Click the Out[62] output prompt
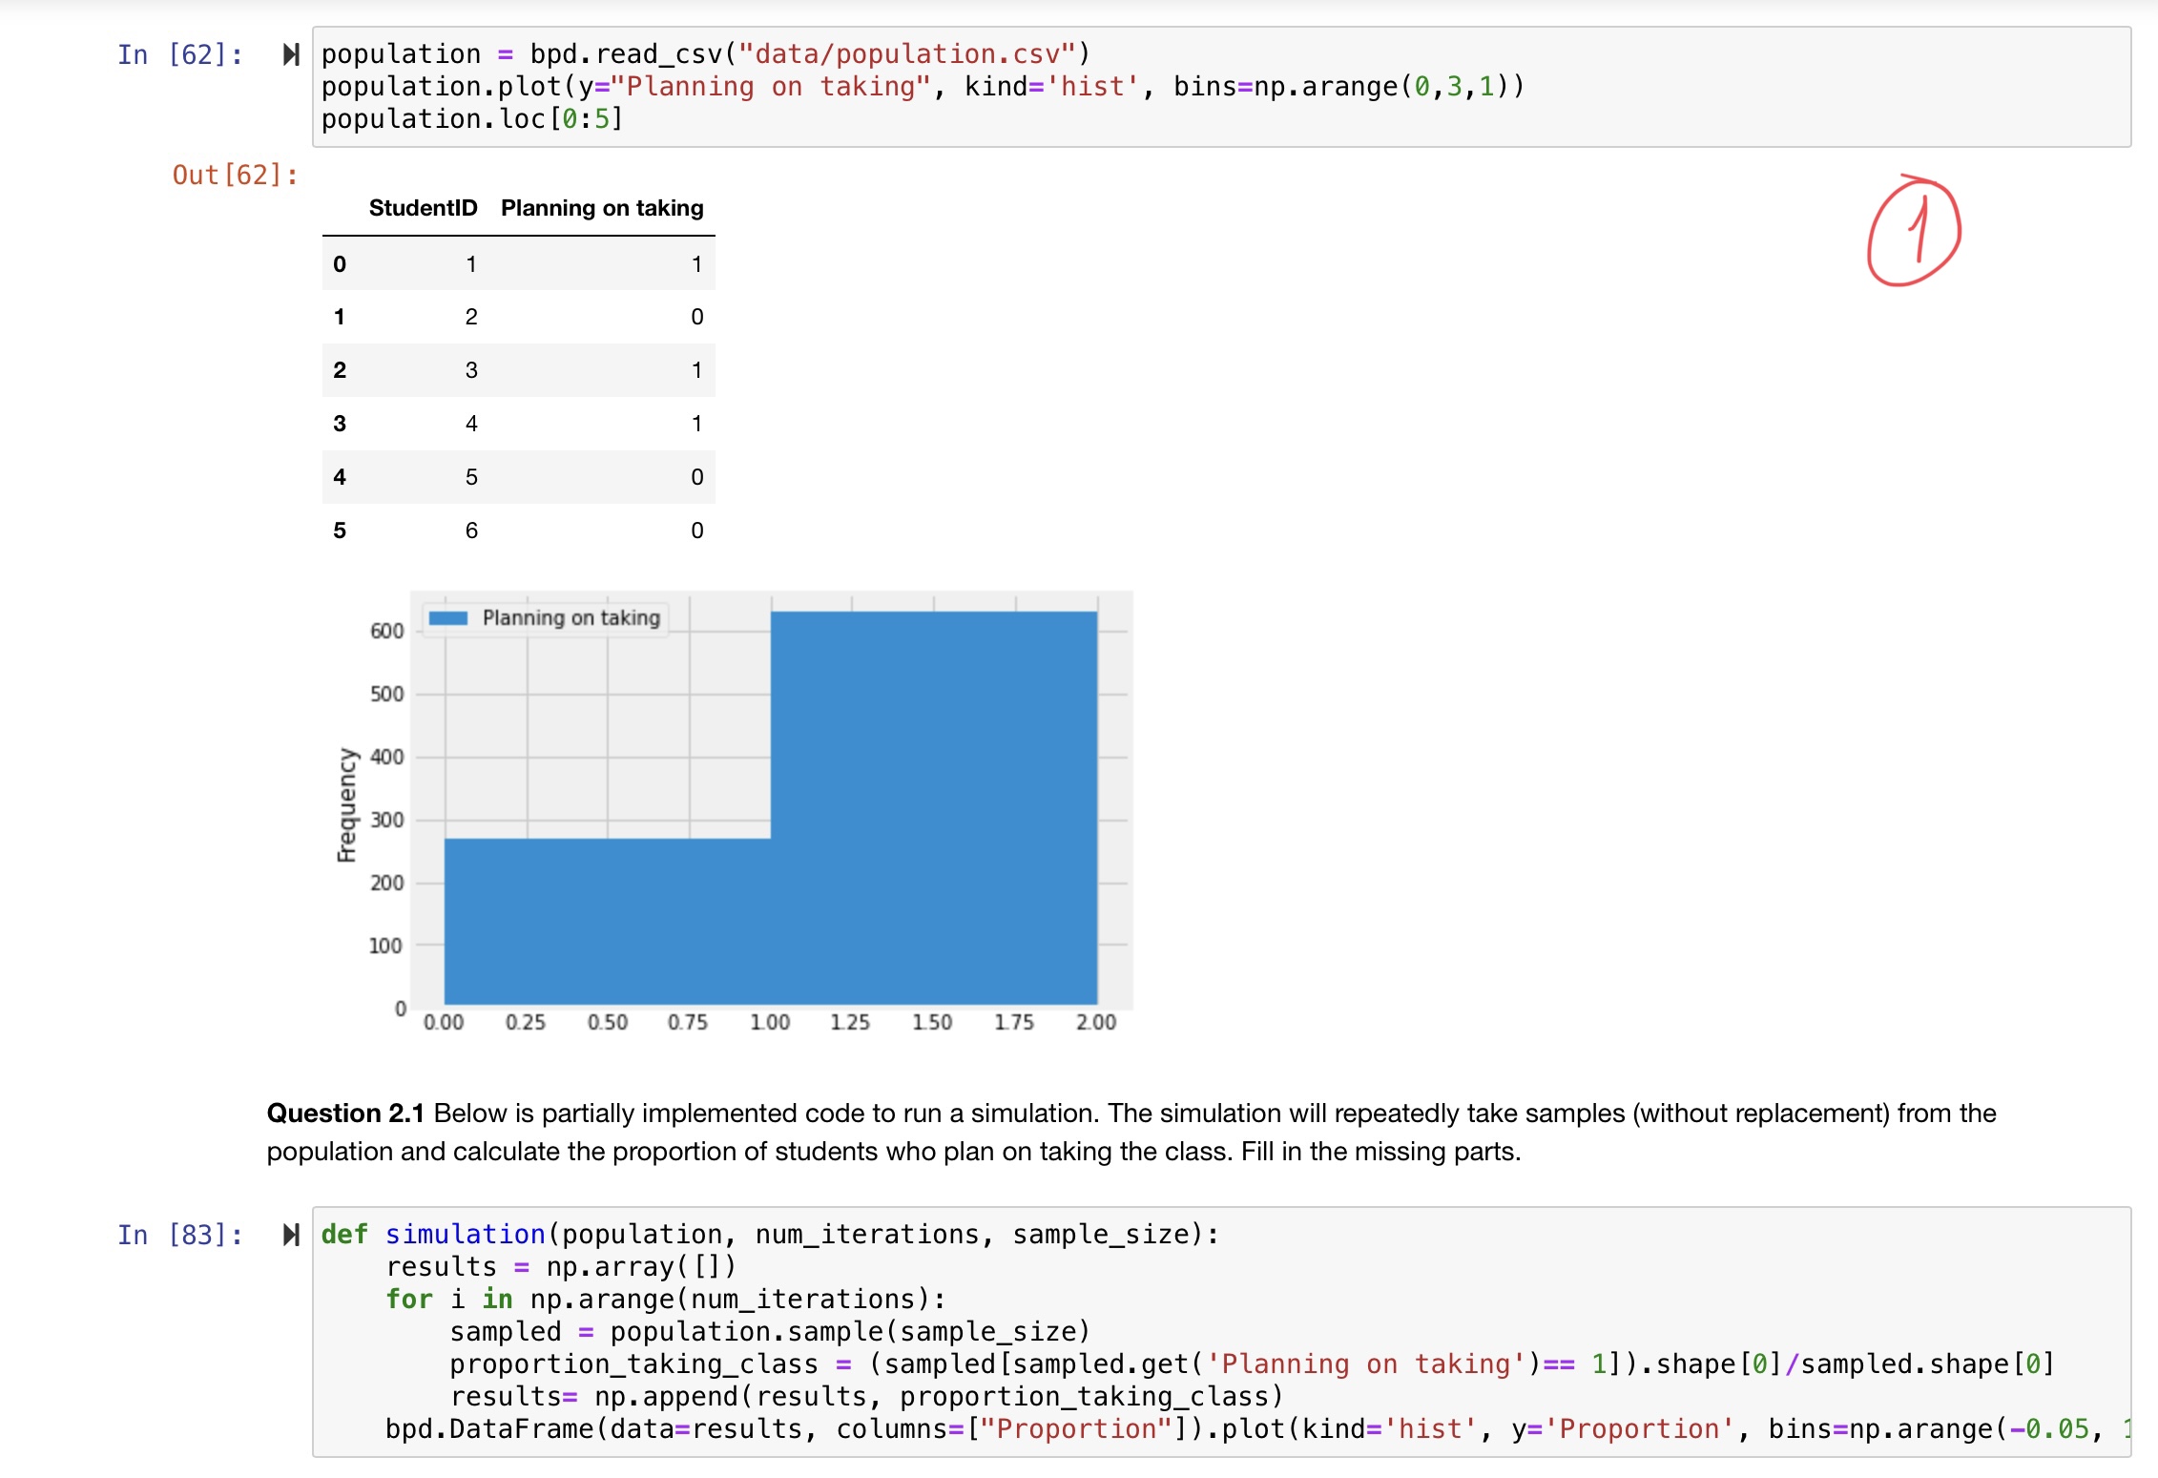The image size is (2158, 1478). 234,175
